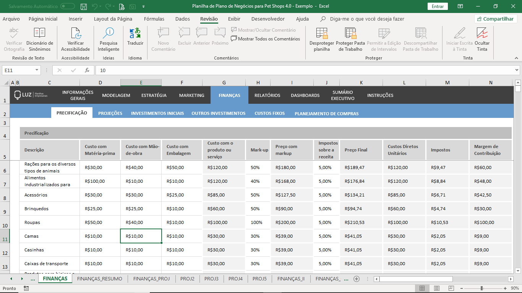Click the Dicionário de Sinônimos icon

[40, 34]
